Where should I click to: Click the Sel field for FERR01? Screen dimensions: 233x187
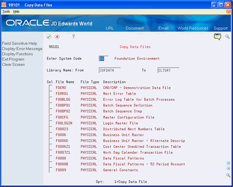click(x=51, y=94)
